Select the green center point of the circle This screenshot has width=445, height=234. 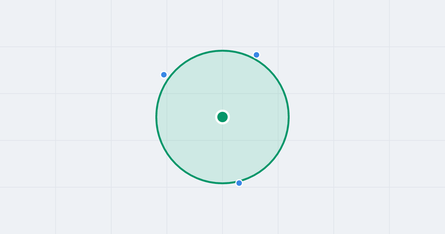[x=222, y=117]
